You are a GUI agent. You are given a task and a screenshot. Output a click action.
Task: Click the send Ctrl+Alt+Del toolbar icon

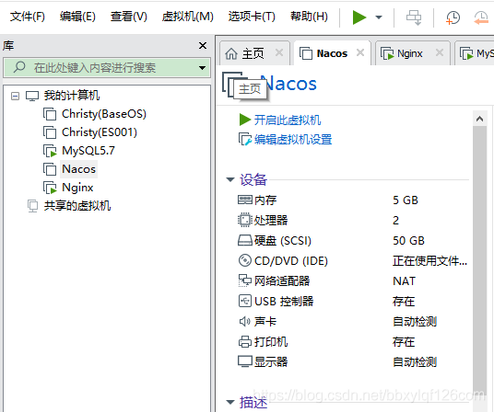pyautogui.click(x=414, y=17)
